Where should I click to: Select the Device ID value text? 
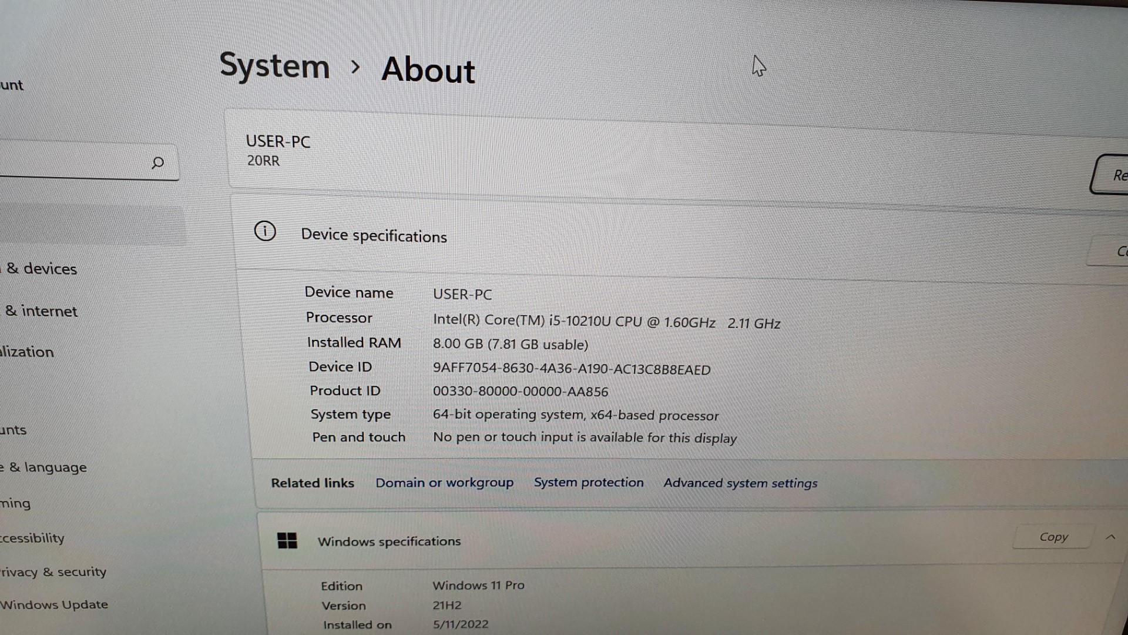point(572,369)
